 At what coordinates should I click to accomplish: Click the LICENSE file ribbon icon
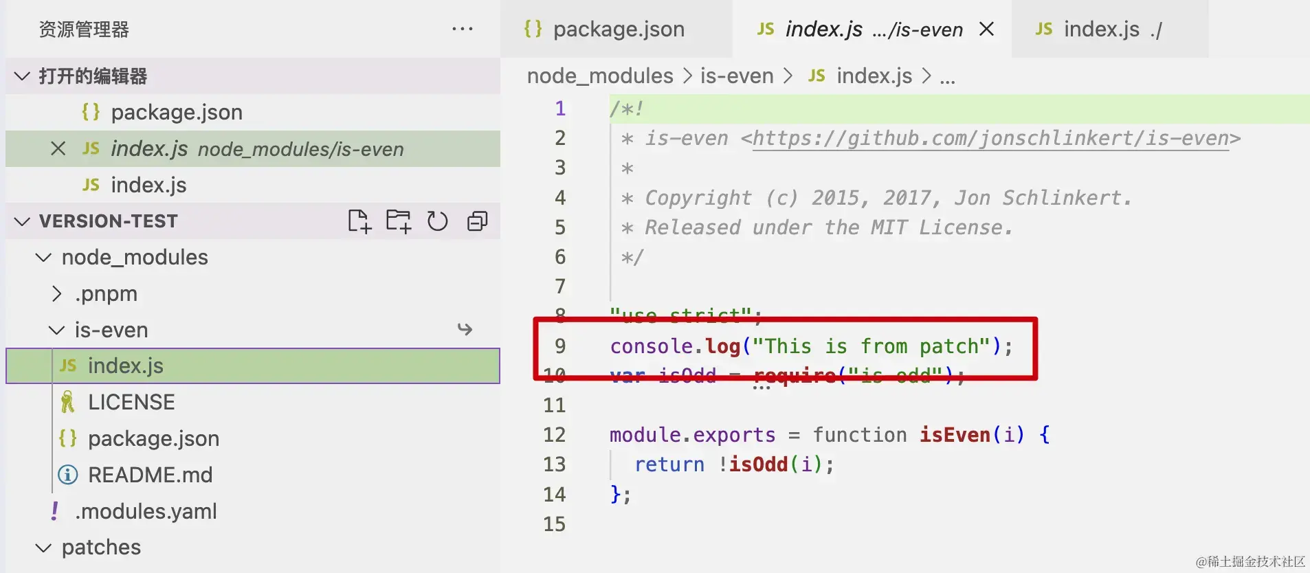(x=67, y=402)
